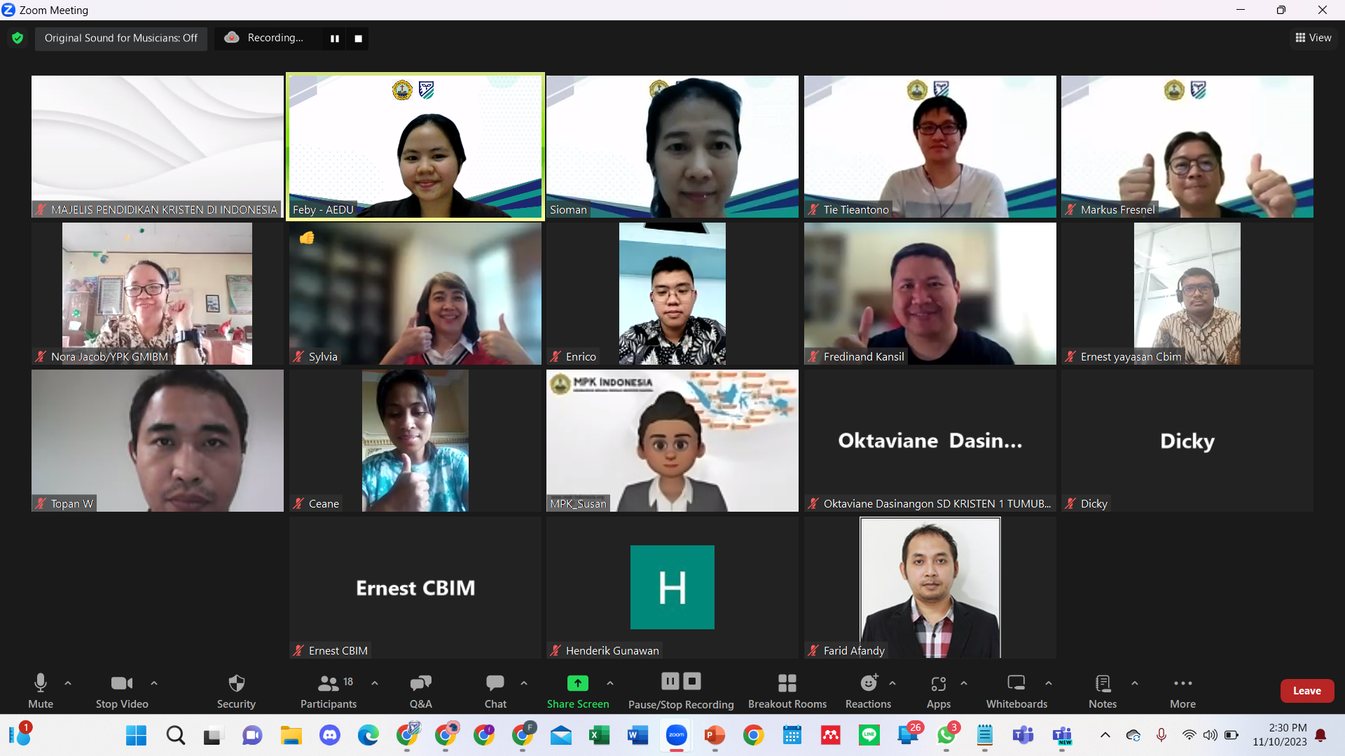Expand audio options arrow next to Mute
The height and width of the screenshot is (756, 1345).
68,682
